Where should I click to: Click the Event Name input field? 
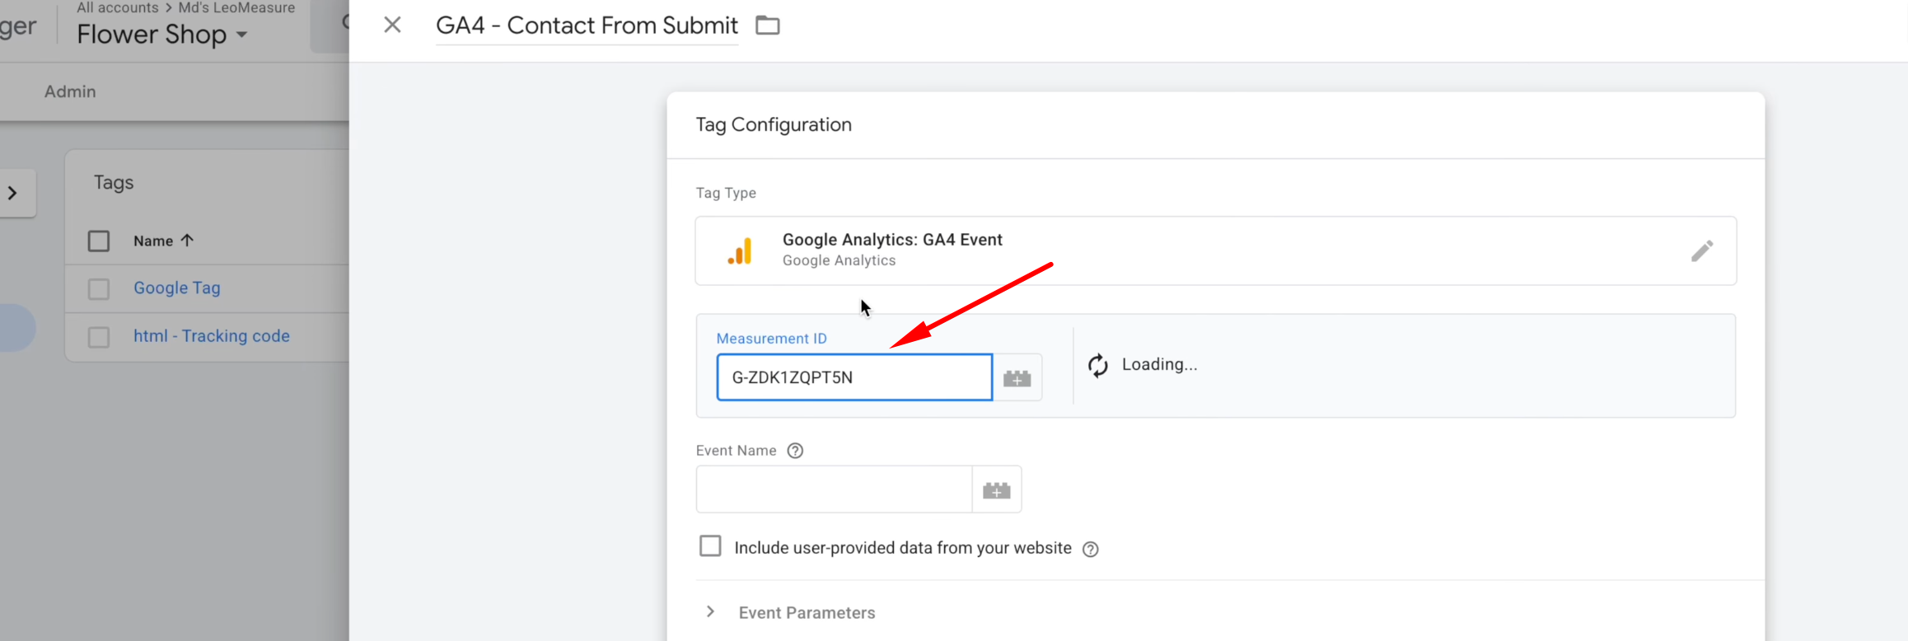[834, 489]
